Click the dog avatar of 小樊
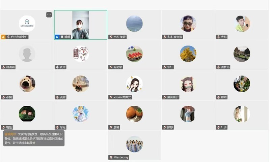 pyautogui.click(x=27, y=84)
